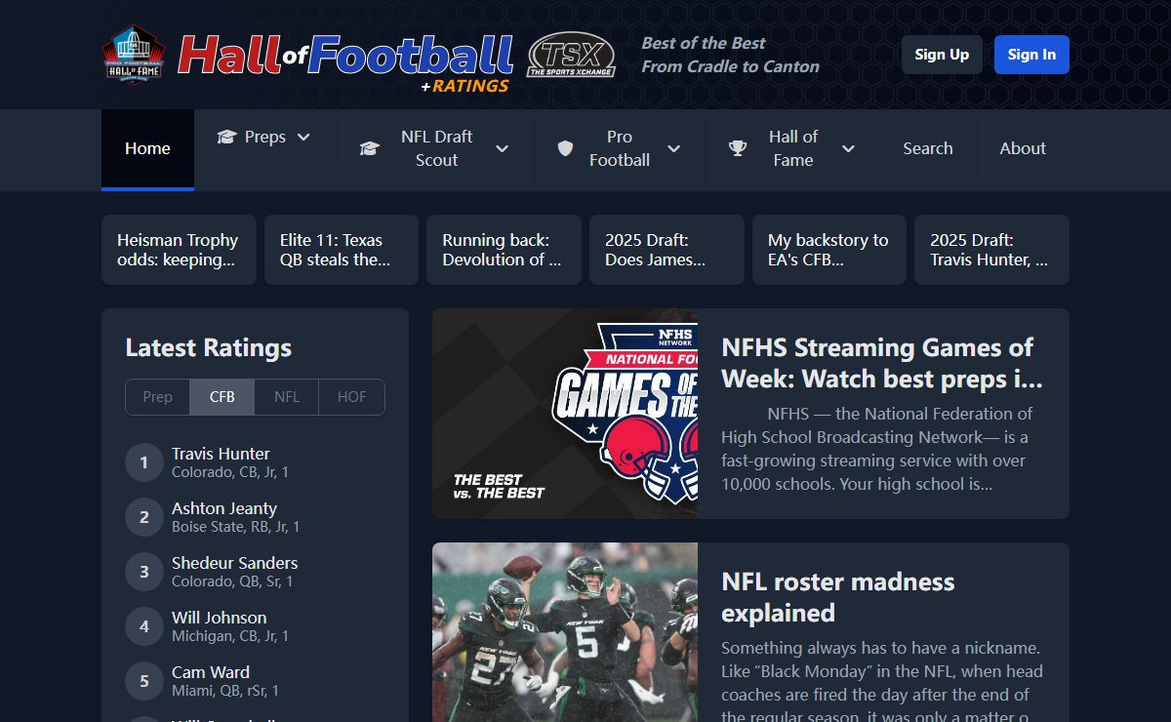Click the NFHS article summary paragraph
Image resolution: width=1171 pixels, height=722 pixels.
[877, 449]
